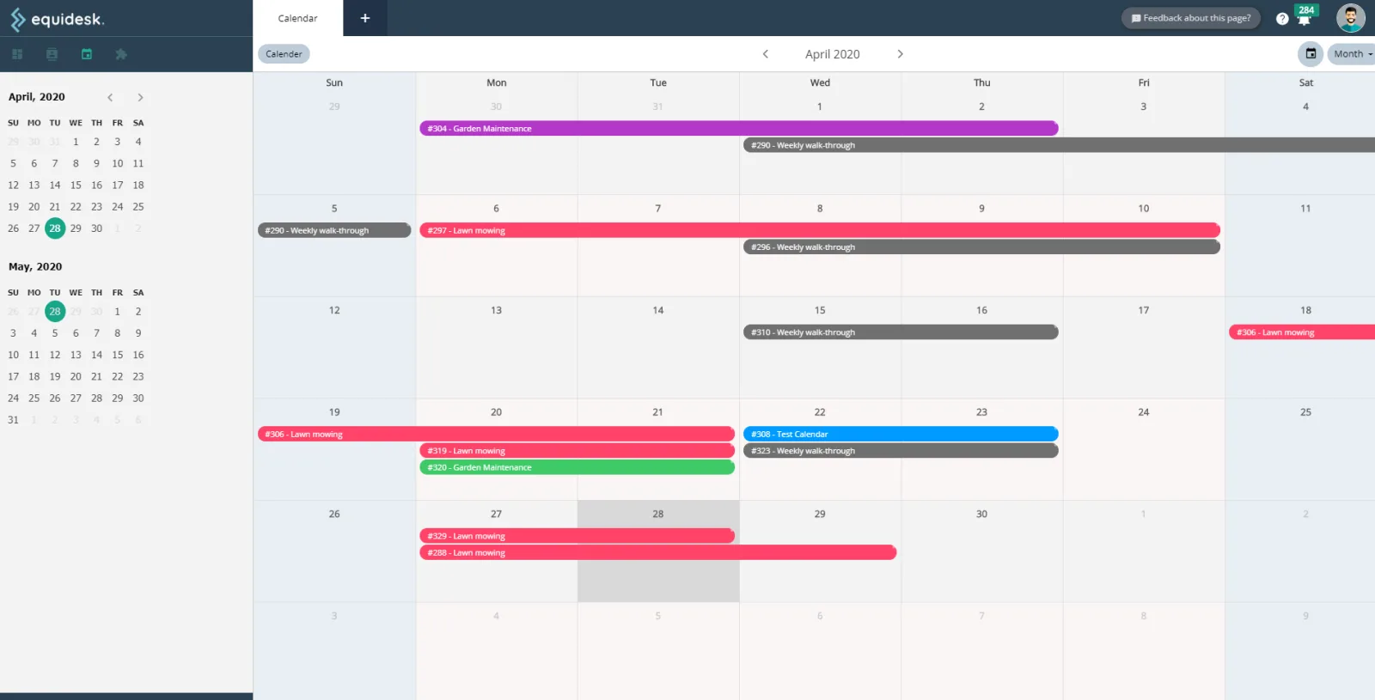Click the Wed column header
This screenshot has width=1375, height=700.
pos(820,82)
